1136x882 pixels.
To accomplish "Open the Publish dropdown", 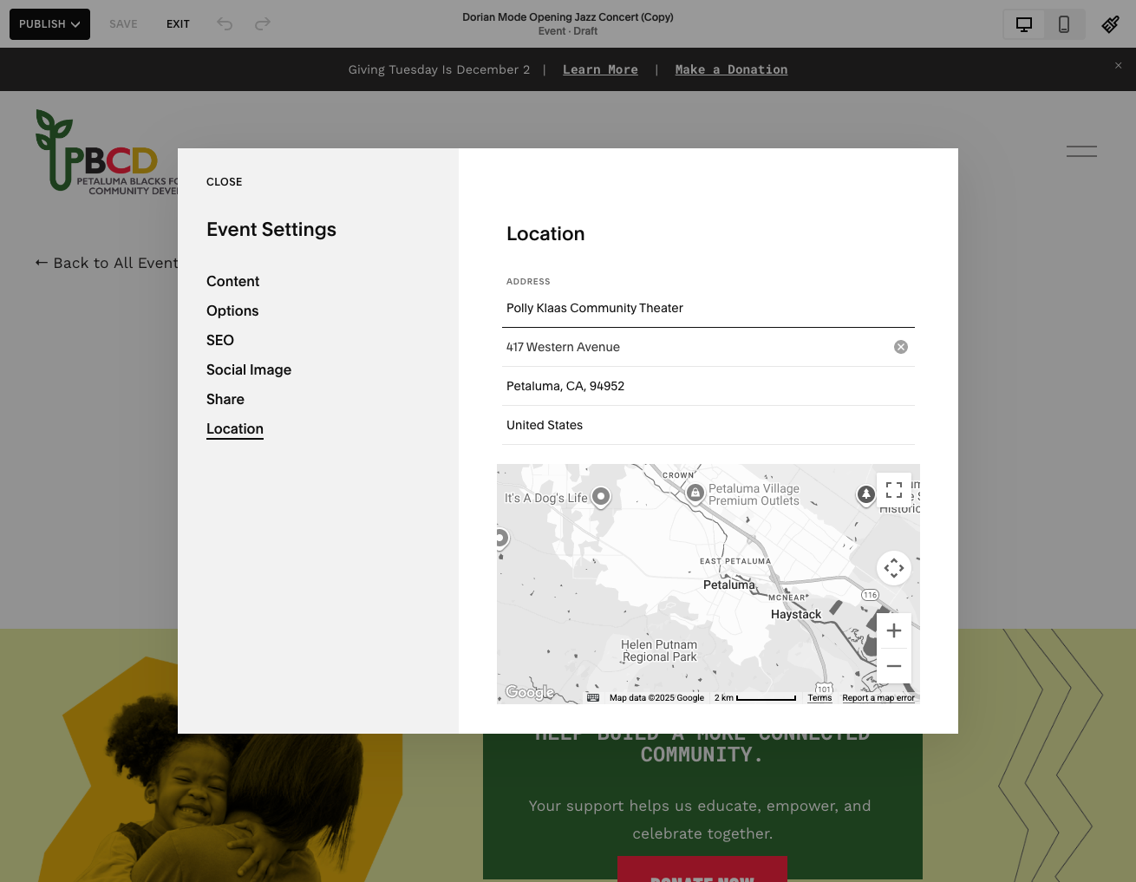I will pos(49,24).
